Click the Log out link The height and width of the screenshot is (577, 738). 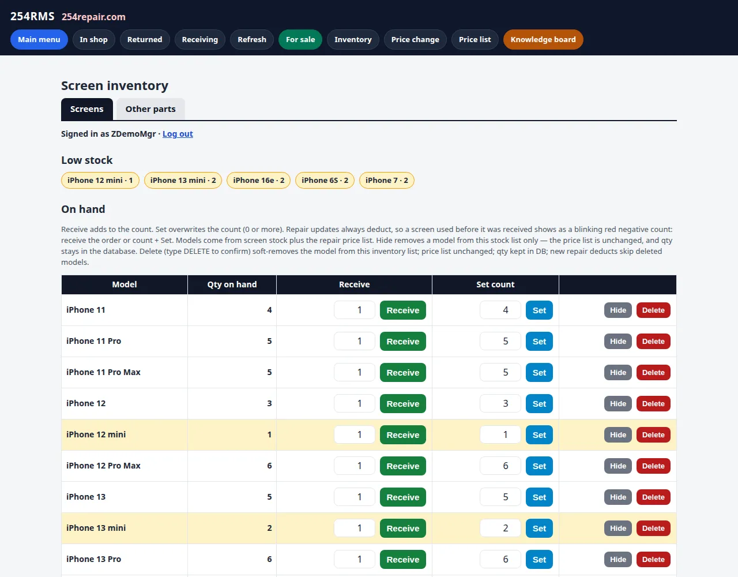(x=178, y=134)
